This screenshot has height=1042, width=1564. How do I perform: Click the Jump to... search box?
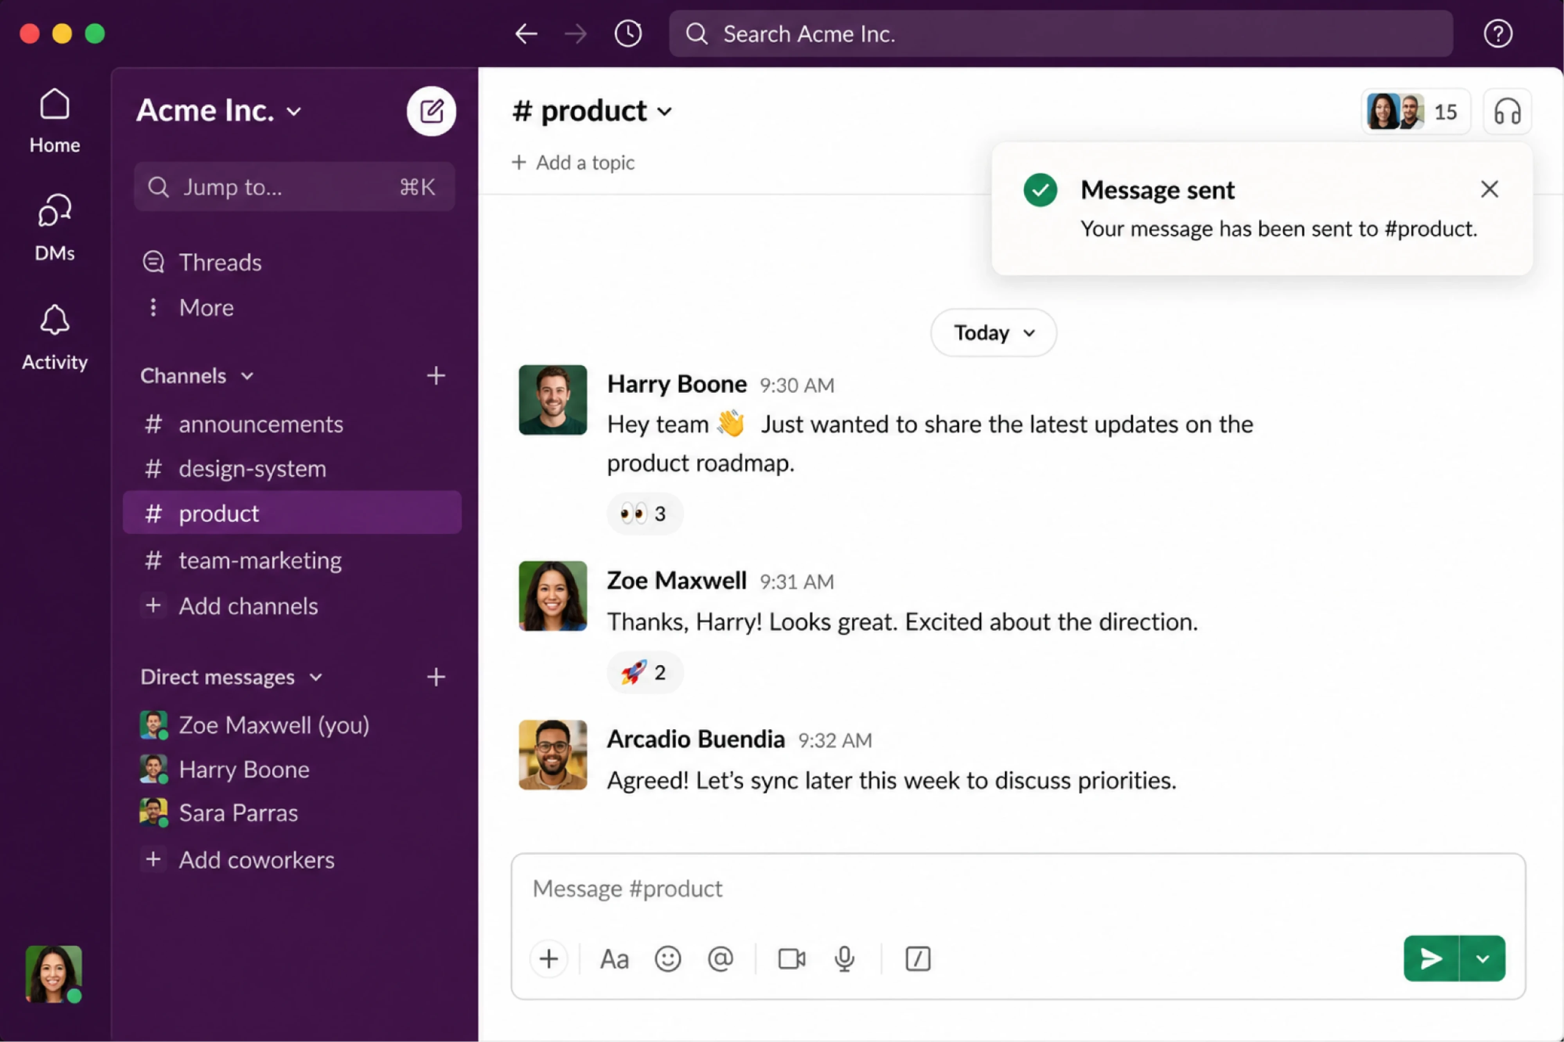pyautogui.click(x=294, y=187)
